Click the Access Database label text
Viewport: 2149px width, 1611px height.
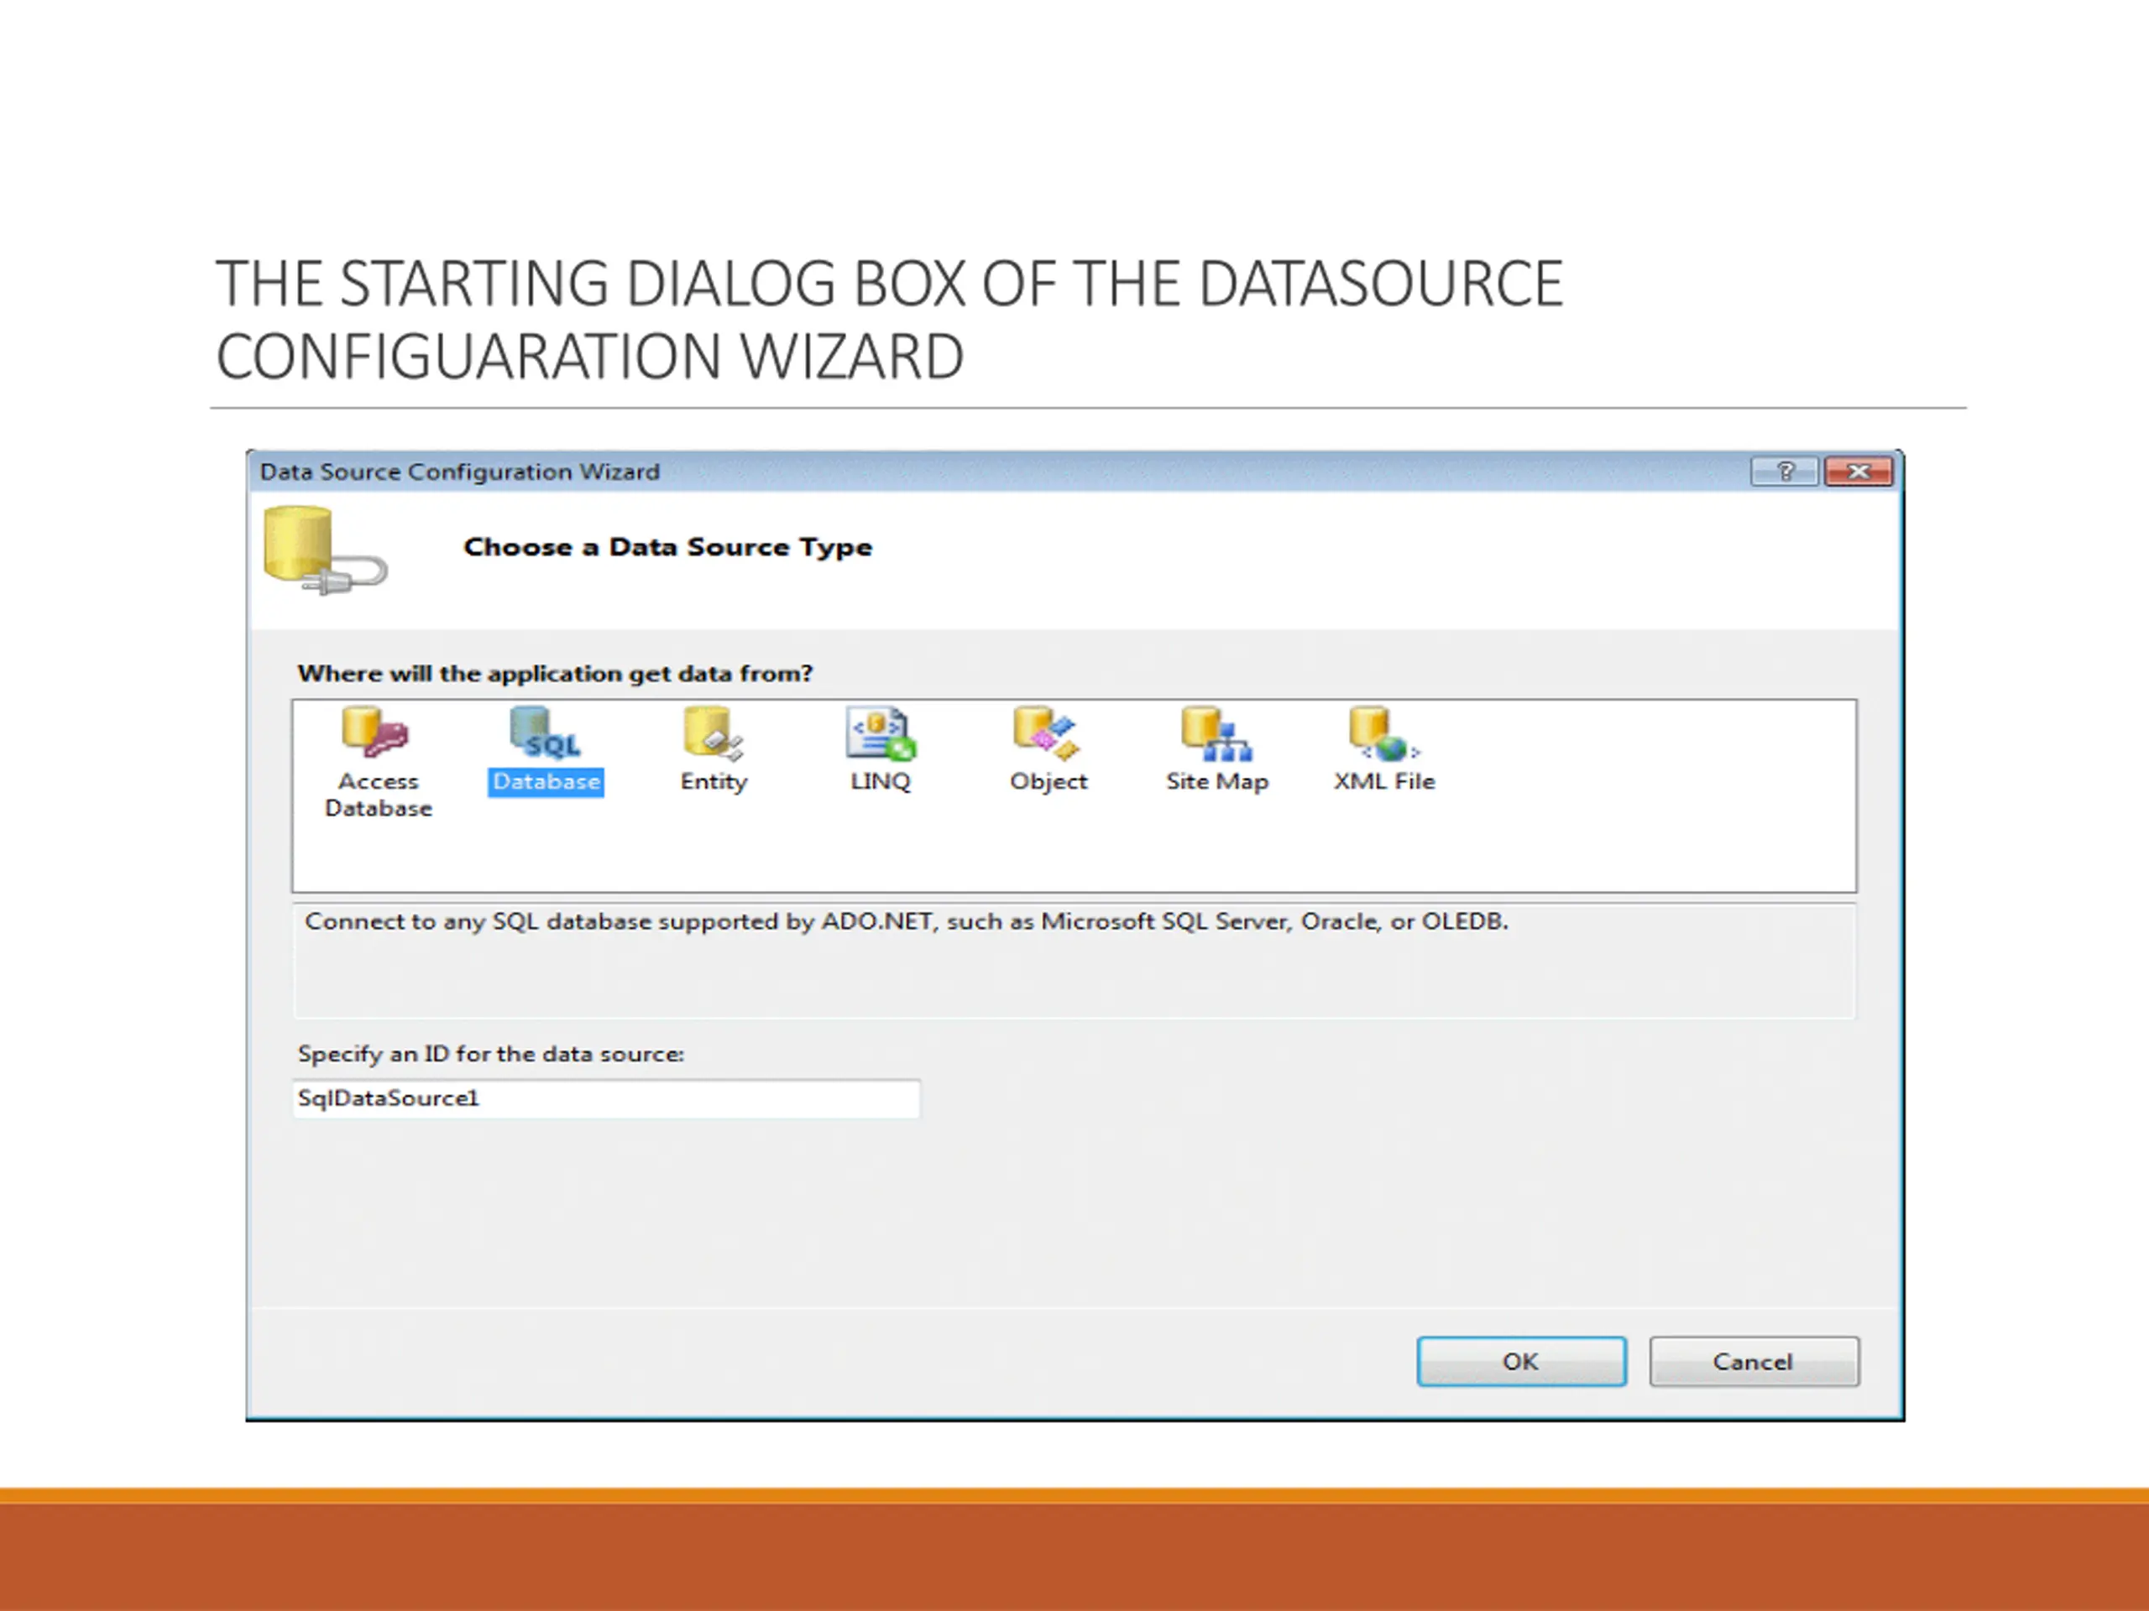[x=378, y=795]
